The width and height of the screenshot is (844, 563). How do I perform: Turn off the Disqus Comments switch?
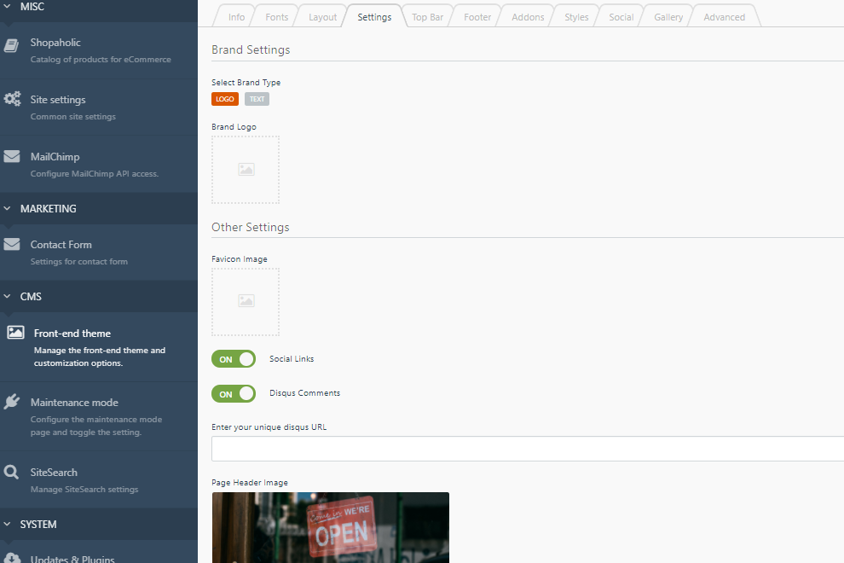(234, 394)
